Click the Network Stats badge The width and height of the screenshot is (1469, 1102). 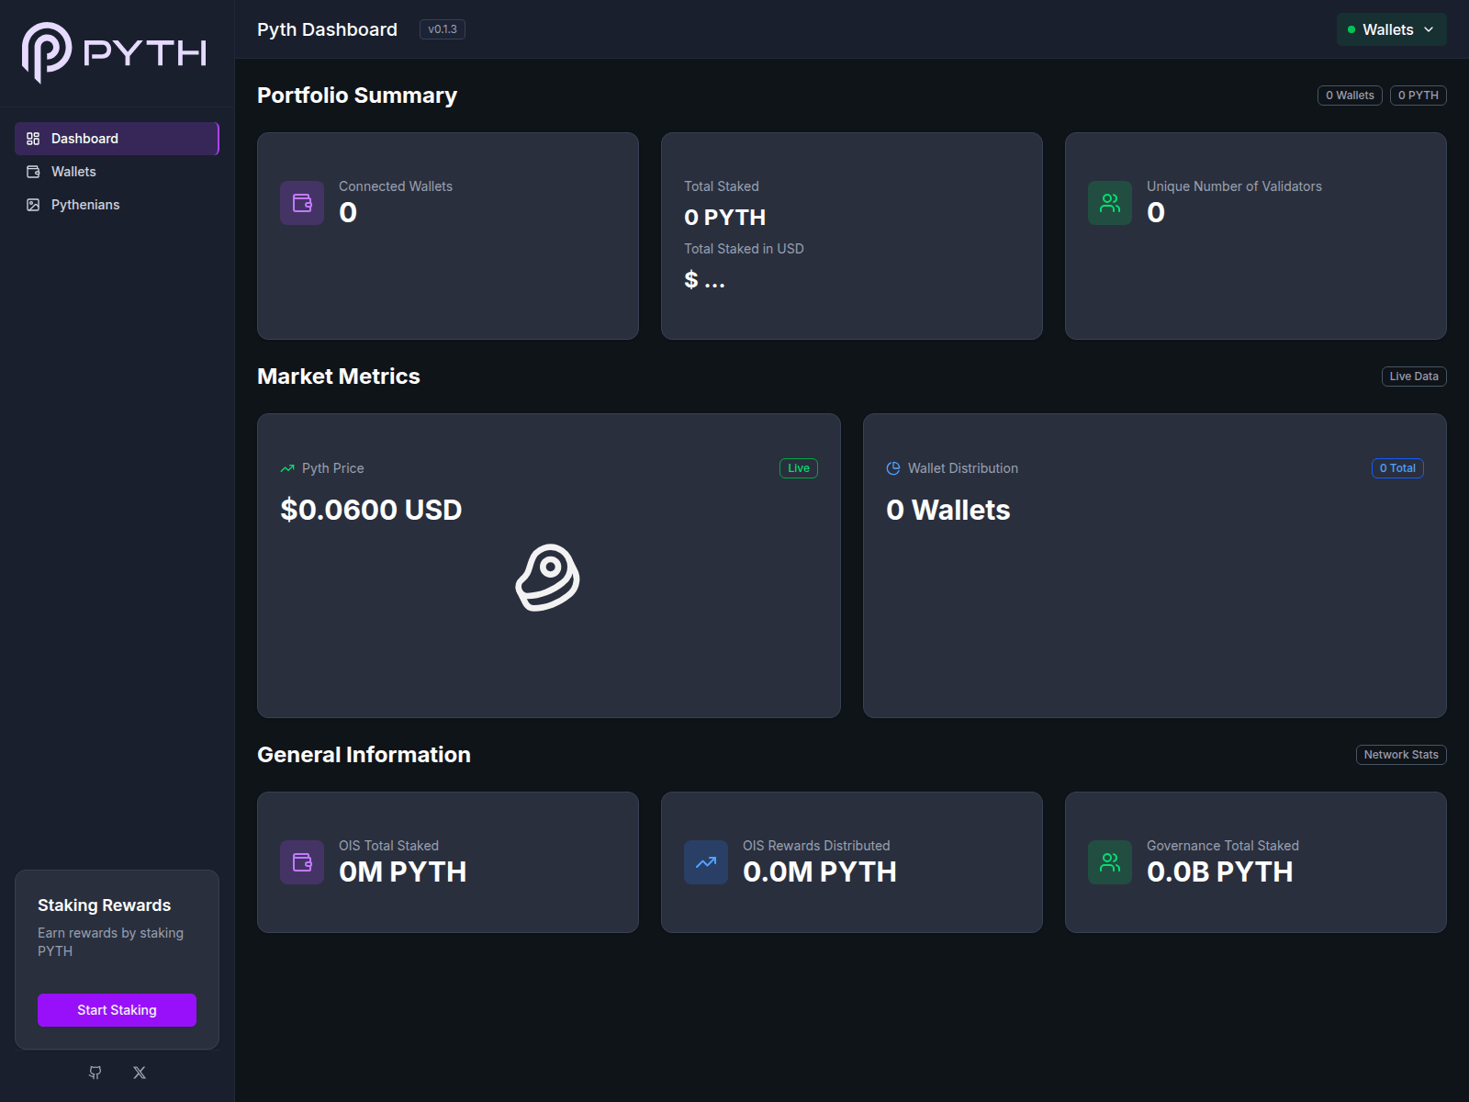[x=1401, y=755]
